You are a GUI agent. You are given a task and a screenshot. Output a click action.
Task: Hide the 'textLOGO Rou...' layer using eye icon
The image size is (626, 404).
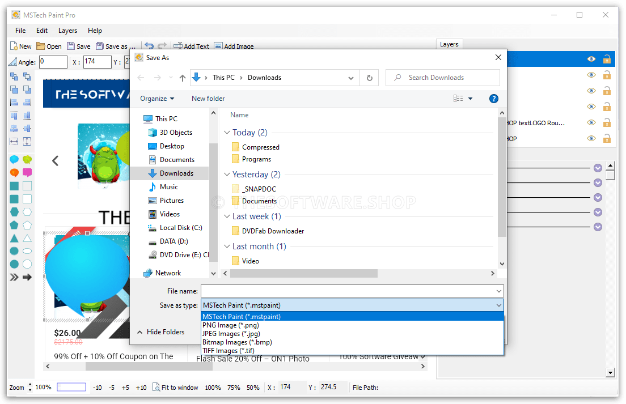pyautogui.click(x=591, y=122)
